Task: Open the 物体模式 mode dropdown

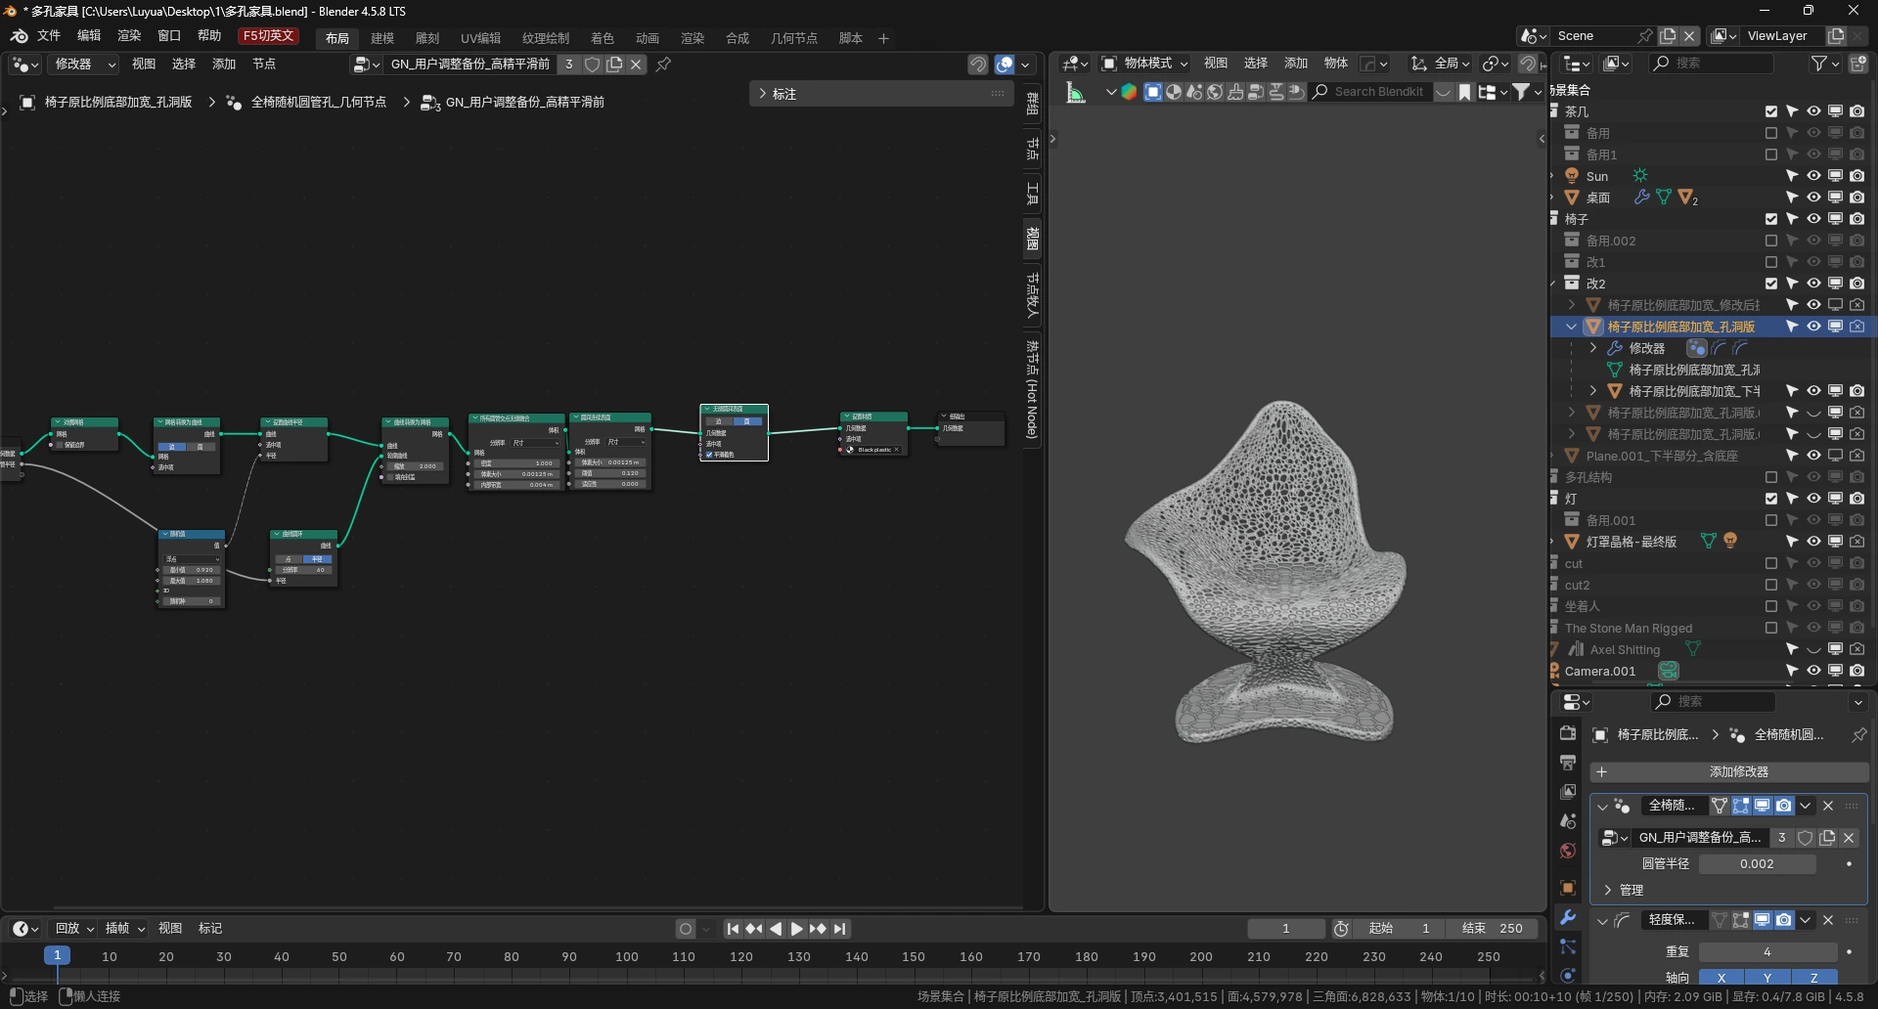Action: pyautogui.click(x=1144, y=64)
